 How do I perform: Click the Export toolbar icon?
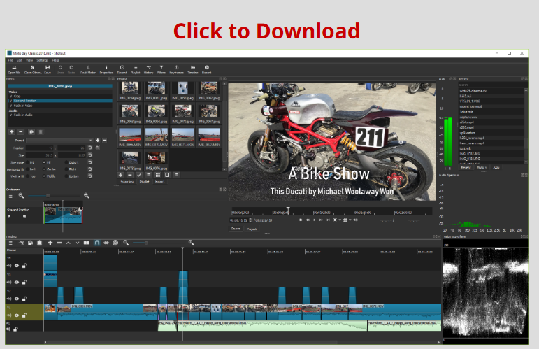(207, 69)
